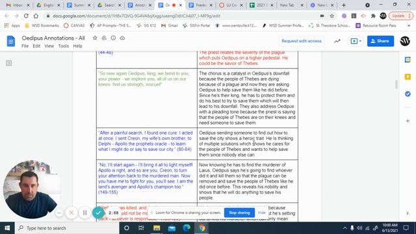The width and height of the screenshot is (416, 234).
Task: Click the Type here to search box
Action: [68, 228]
